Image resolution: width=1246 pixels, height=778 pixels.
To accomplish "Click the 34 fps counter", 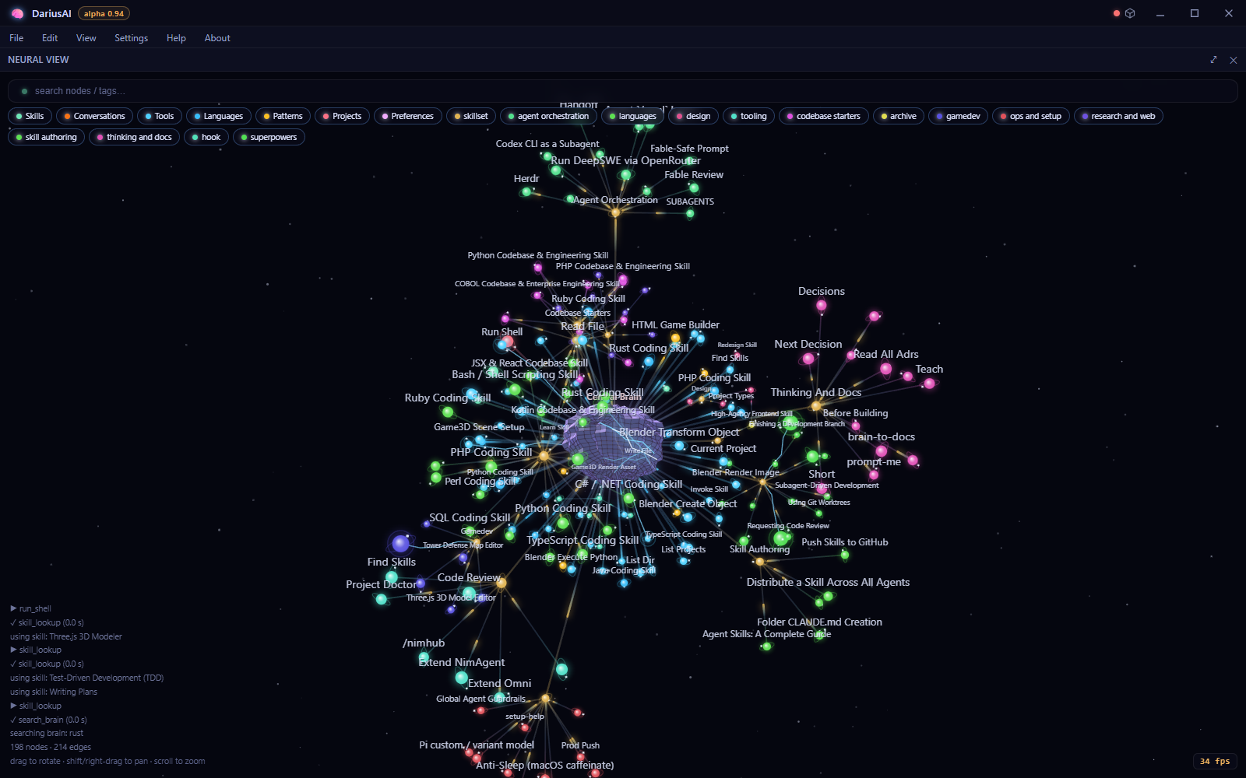I will [1215, 761].
